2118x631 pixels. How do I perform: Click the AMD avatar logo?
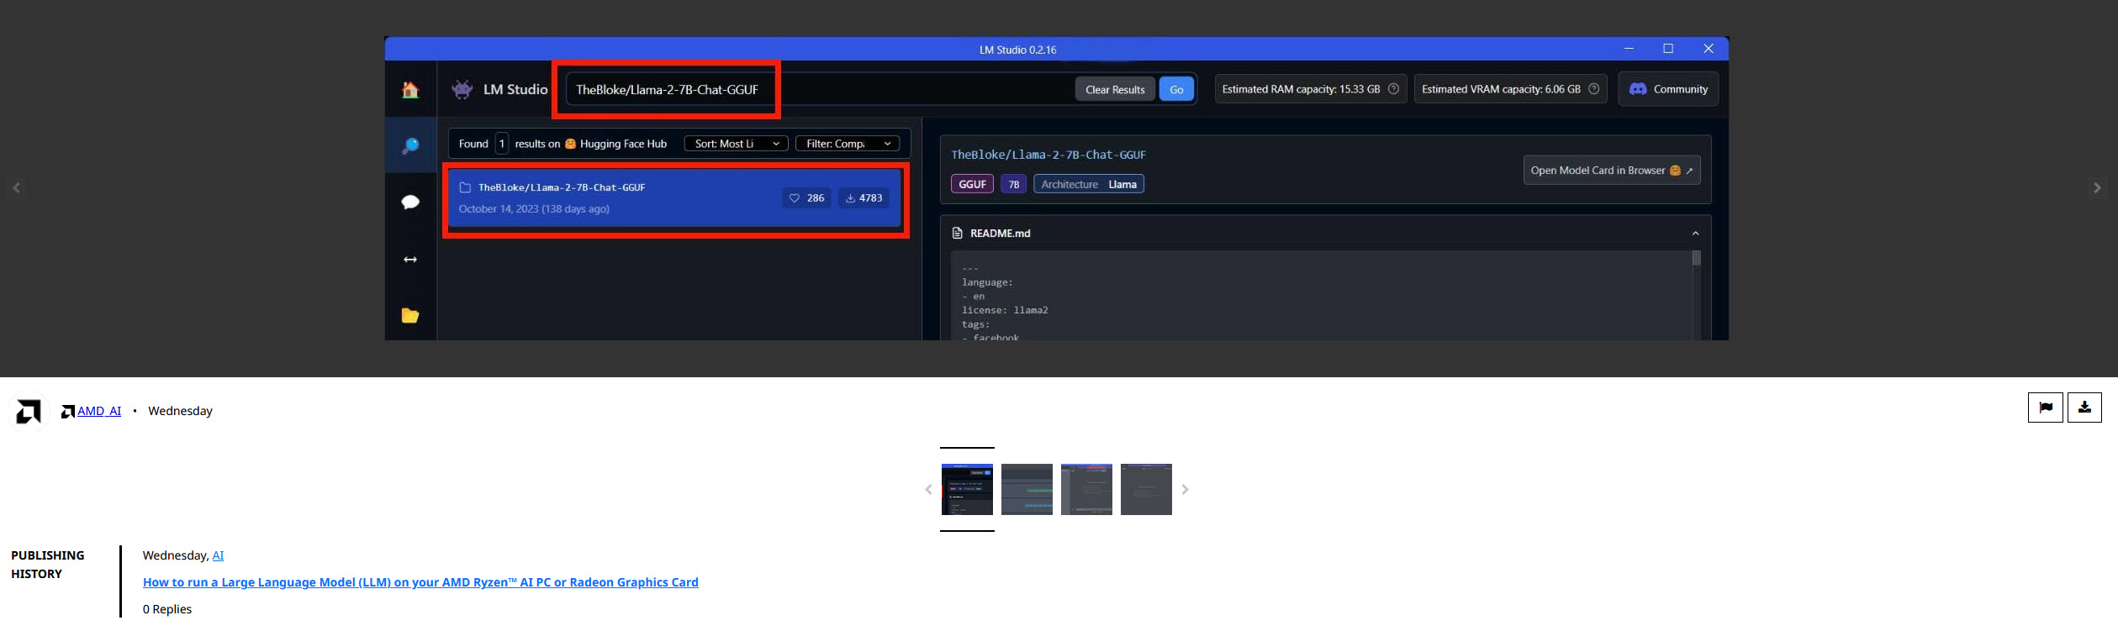[x=29, y=412]
